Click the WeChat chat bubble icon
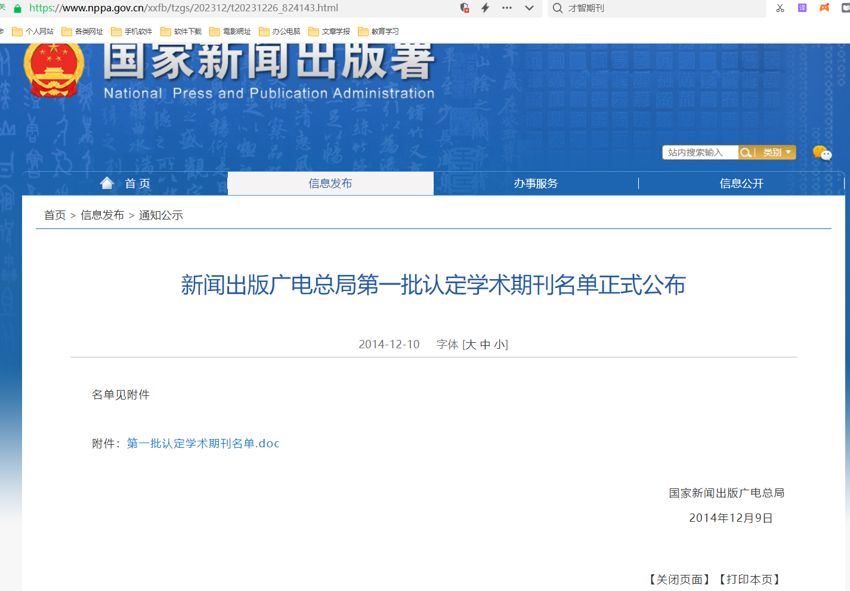The image size is (850, 591). 822,153
